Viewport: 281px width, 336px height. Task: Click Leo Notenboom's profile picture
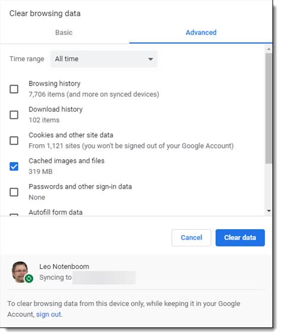(20, 272)
